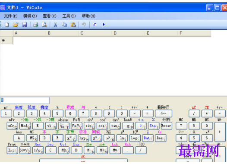Click the X⇔Y swap key
227x164 pixels.
[x=25, y=150]
